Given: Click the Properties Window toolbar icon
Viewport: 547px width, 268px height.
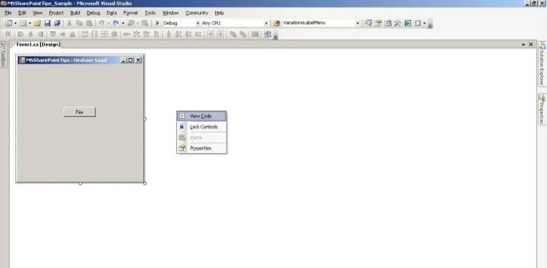Looking at the screenshot, I should pyautogui.click(x=378, y=23).
